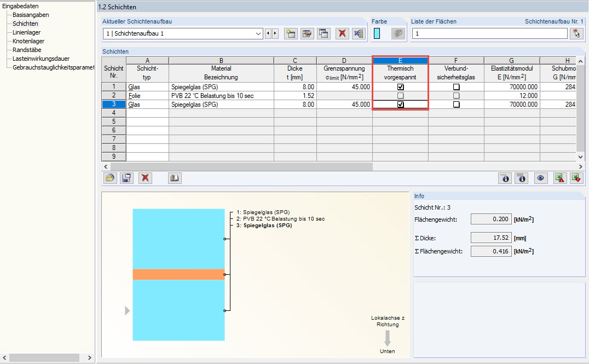The width and height of the screenshot is (589, 364).
Task: Enable Verbundsicherheitsglas for layer 3
Action: (456, 105)
